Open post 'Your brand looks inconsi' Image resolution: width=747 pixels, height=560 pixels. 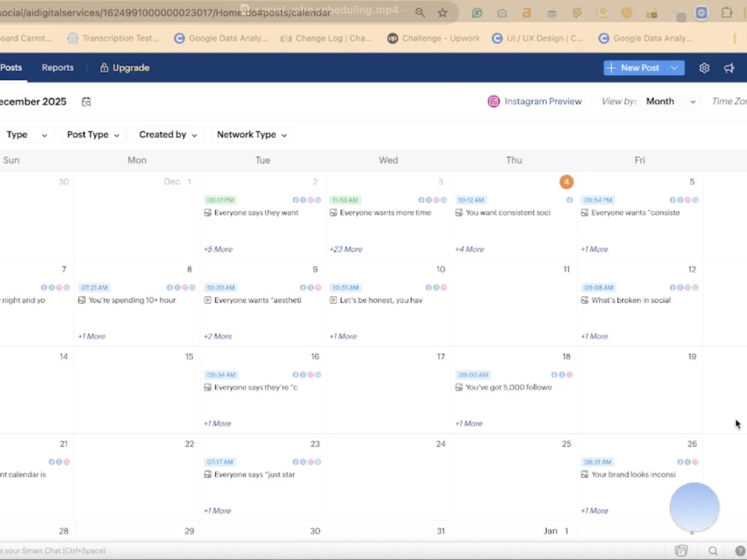tap(633, 474)
